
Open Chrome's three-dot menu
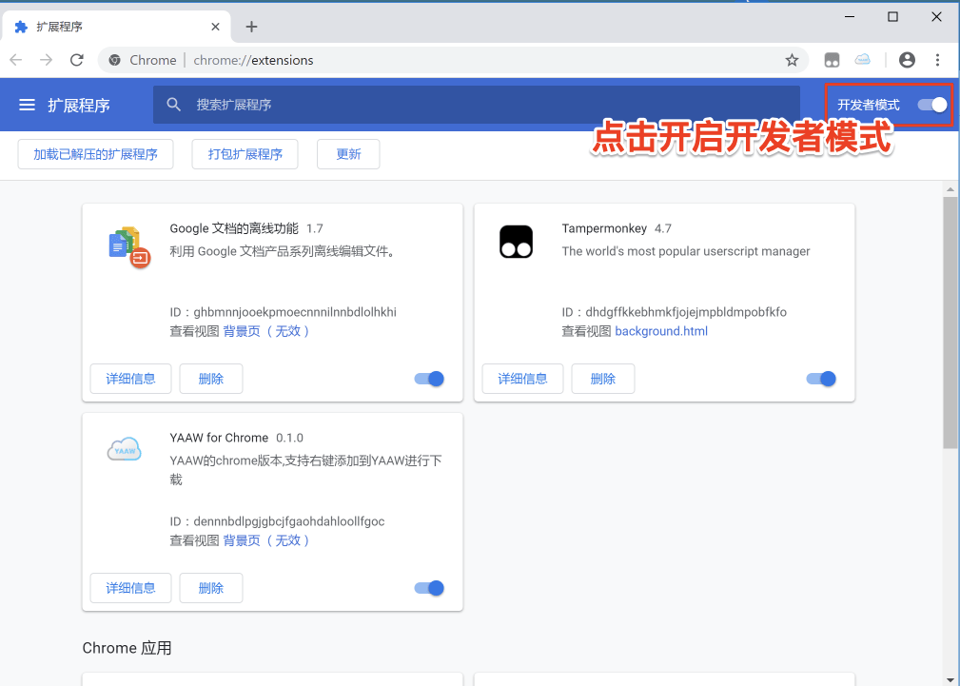pos(937,60)
